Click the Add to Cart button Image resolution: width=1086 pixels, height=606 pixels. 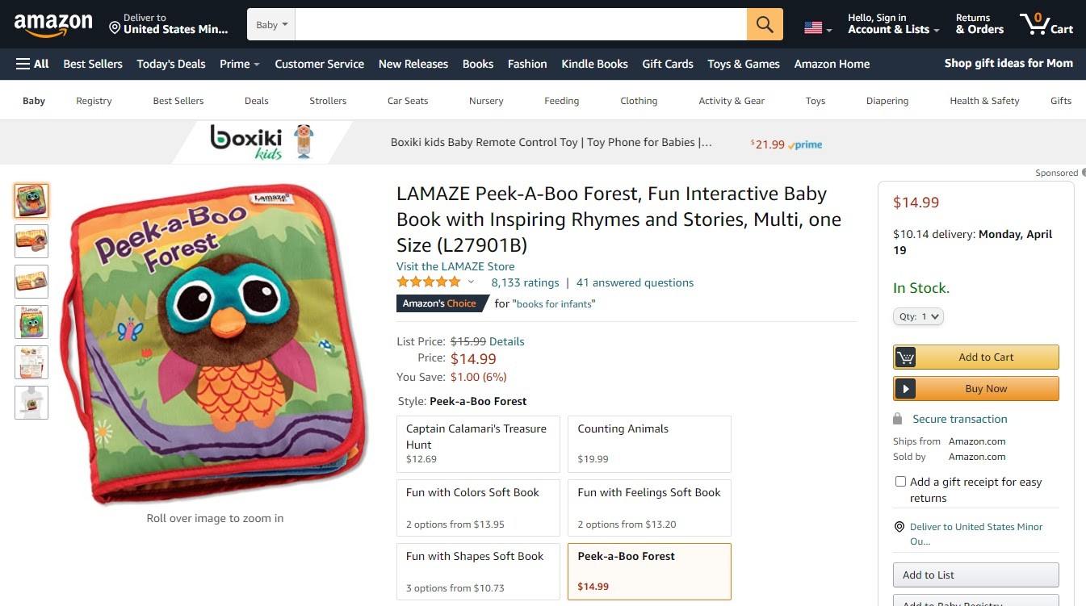click(975, 357)
